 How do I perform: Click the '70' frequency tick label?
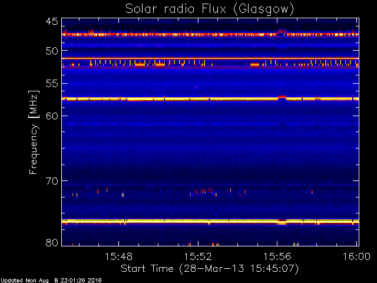[x=52, y=181]
